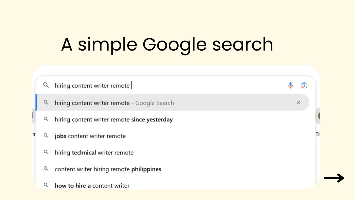Click the next slide arrow
This screenshot has width=355, height=200.
click(x=334, y=178)
